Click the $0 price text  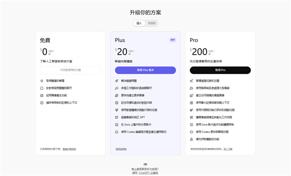coord(44,52)
